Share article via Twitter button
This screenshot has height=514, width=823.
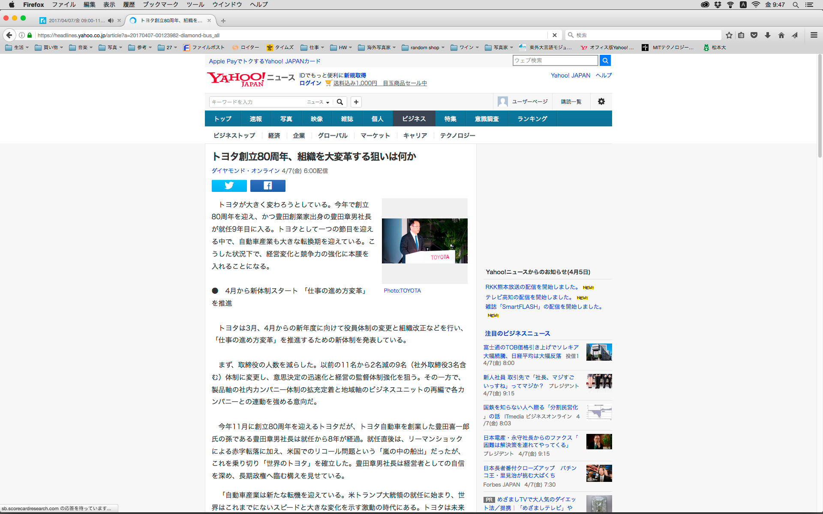pos(229,185)
